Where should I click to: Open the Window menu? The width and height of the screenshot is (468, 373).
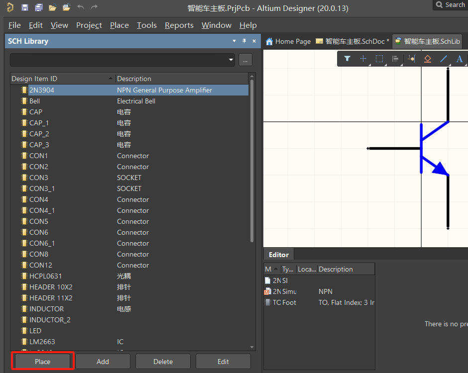pos(217,25)
